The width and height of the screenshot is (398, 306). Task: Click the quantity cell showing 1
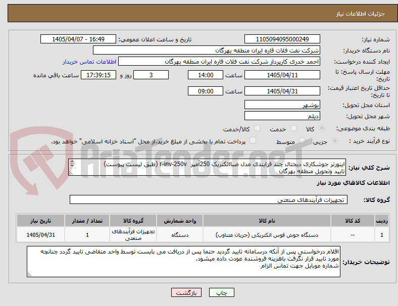pos(87,235)
